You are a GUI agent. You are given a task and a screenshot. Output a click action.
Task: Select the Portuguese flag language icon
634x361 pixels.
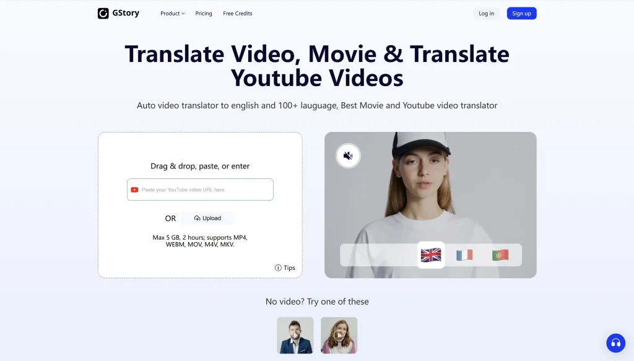500,254
